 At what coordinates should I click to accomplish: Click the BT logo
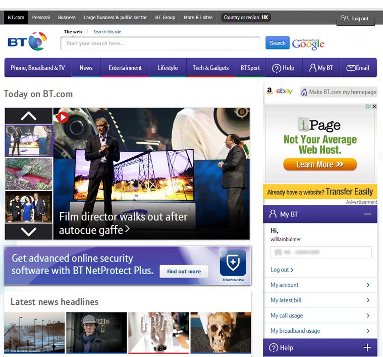pyautogui.click(x=27, y=41)
